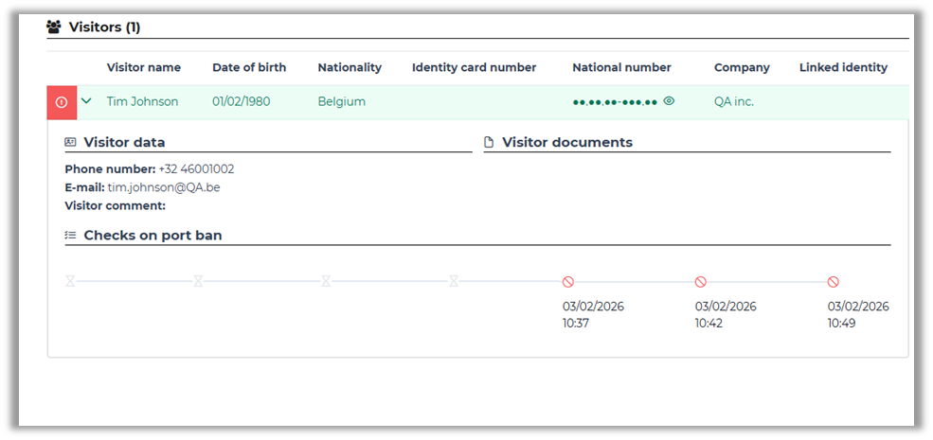Click the Visitor data card icon
The height and width of the screenshot is (440, 933).
(70, 143)
